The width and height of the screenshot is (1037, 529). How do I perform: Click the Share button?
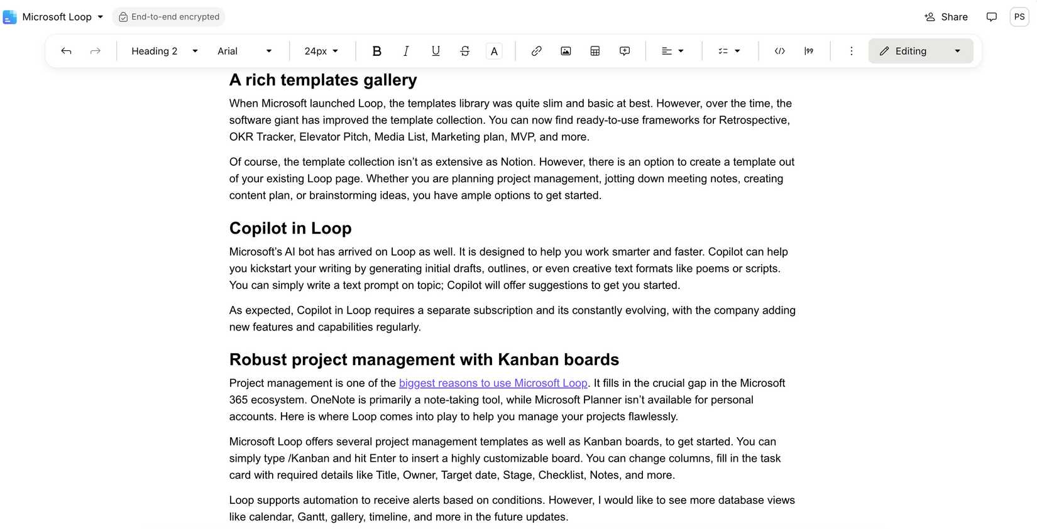pyautogui.click(x=946, y=17)
